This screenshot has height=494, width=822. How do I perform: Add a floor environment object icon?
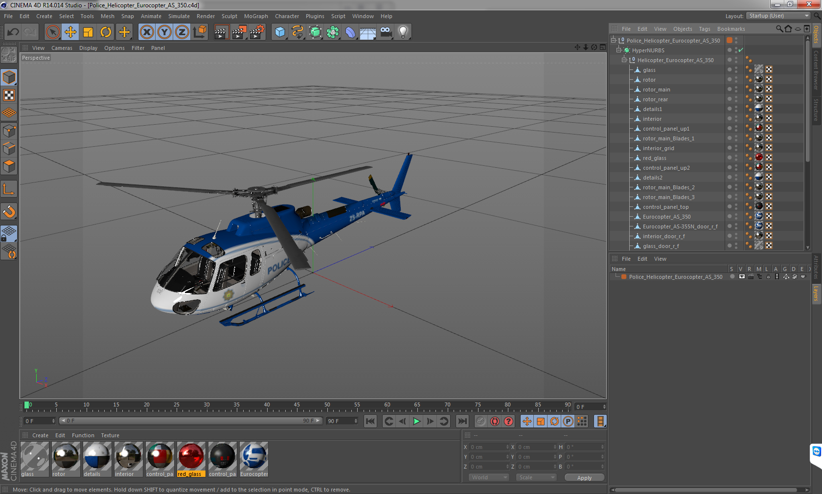368,32
